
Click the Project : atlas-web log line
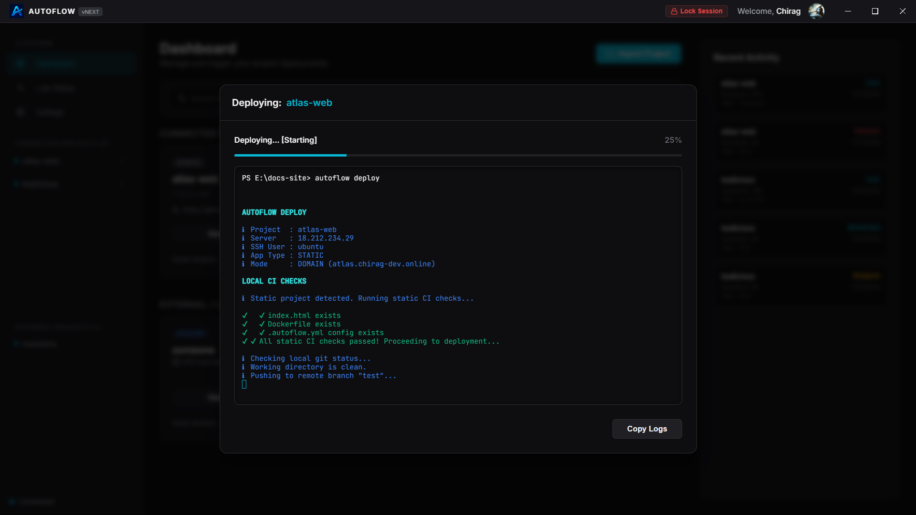tap(289, 230)
